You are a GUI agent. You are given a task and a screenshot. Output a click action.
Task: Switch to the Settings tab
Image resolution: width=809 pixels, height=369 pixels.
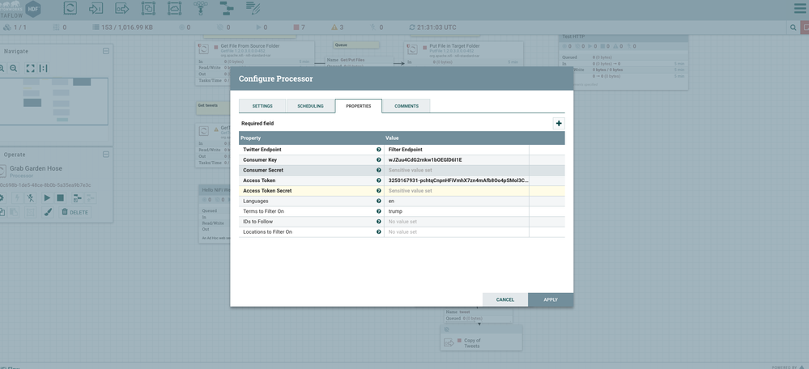(x=262, y=106)
